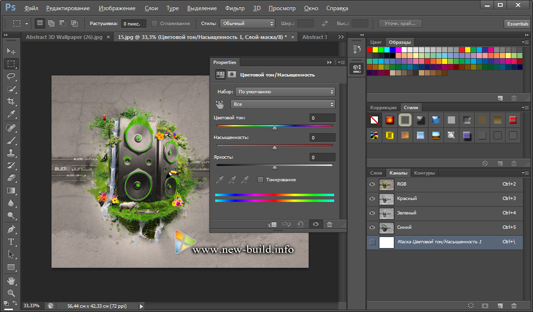Select the Eyedropper tool in left toolbar

[x=11, y=114]
